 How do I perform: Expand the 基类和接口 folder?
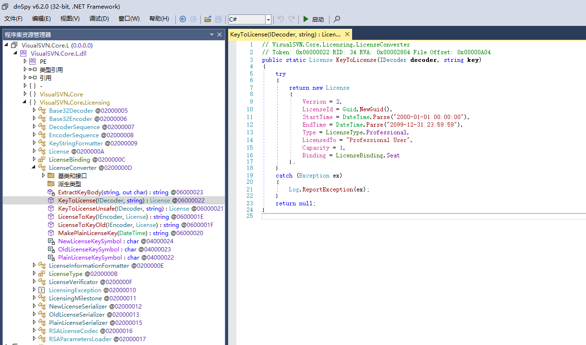click(x=43, y=176)
